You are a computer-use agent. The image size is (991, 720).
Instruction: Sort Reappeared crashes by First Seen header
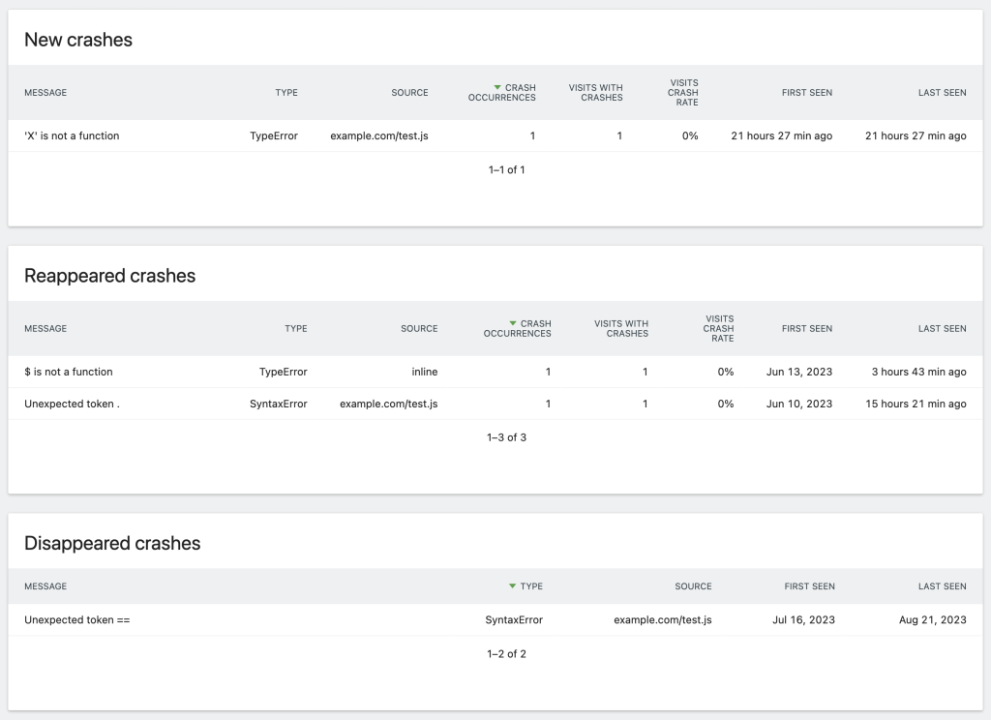(x=807, y=328)
